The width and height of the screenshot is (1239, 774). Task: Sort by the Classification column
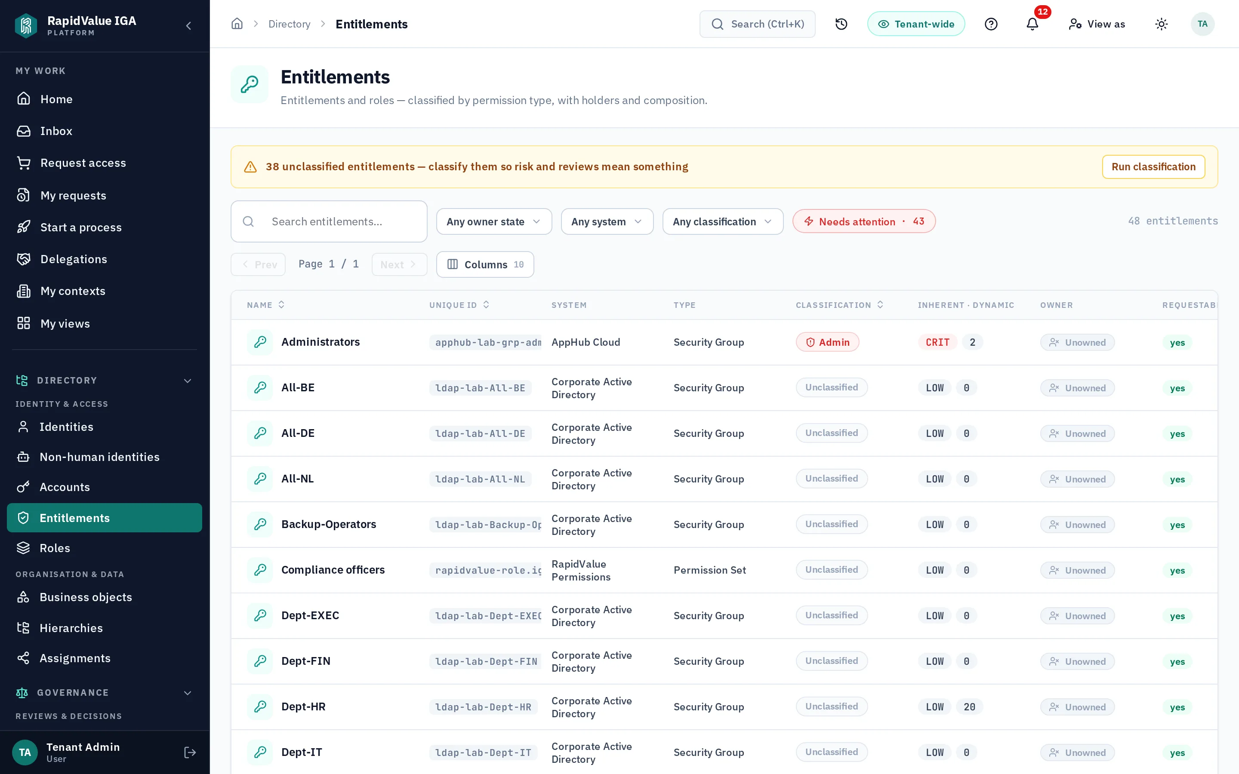point(840,305)
